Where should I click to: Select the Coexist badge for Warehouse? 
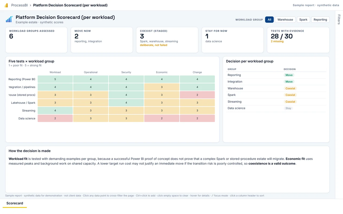pyautogui.click(x=290, y=88)
